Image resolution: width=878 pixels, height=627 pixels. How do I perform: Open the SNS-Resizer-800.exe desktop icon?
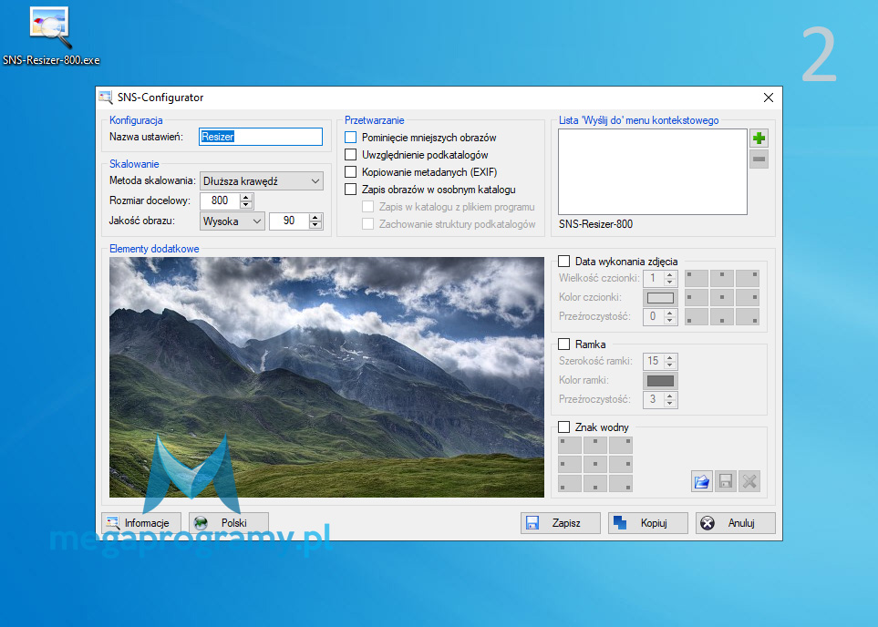51,36
